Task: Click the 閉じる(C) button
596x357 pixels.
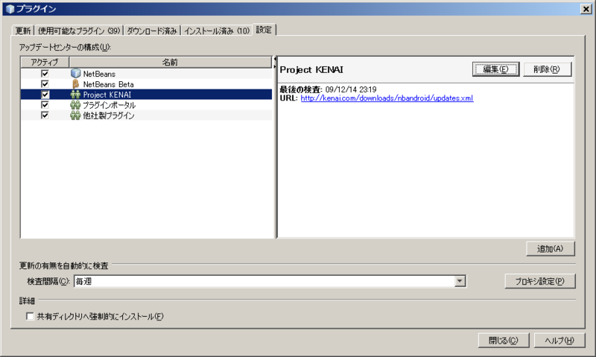Action: (x=504, y=341)
